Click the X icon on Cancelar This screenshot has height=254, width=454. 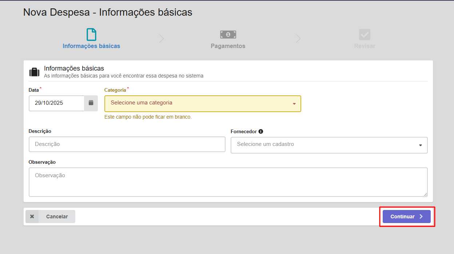pyautogui.click(x=32, y=217)
